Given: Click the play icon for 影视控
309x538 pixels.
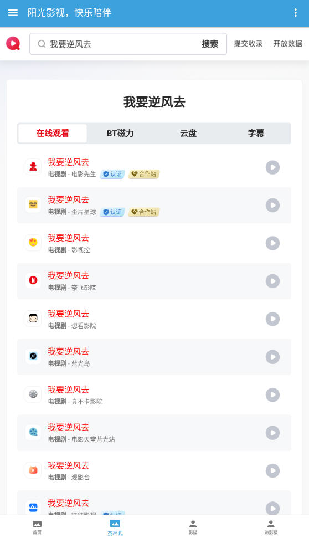Looking at the screenshot, I should click(272, 243).
